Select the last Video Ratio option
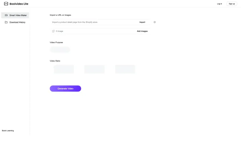 point(125,69)
